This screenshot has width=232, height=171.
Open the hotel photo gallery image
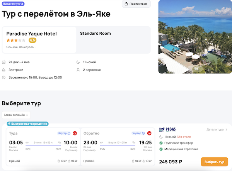[195, 37]
